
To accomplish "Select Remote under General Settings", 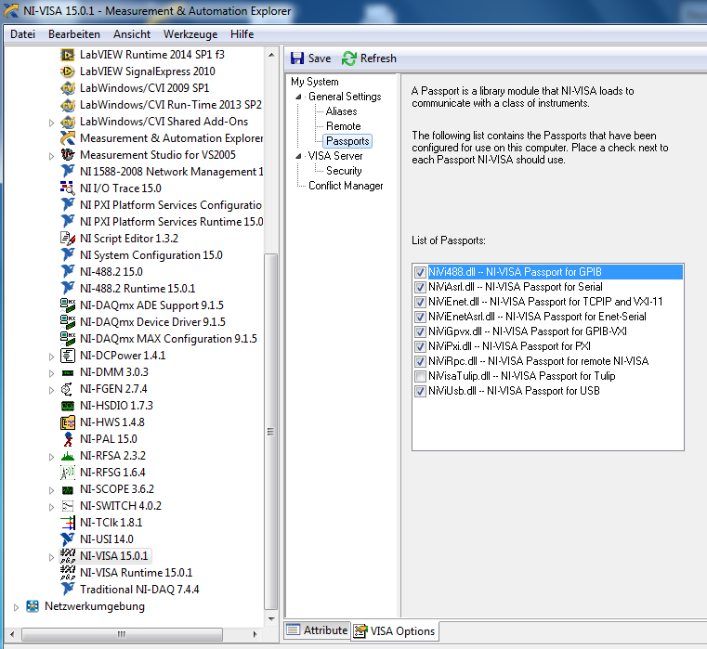I will [343, 126].
